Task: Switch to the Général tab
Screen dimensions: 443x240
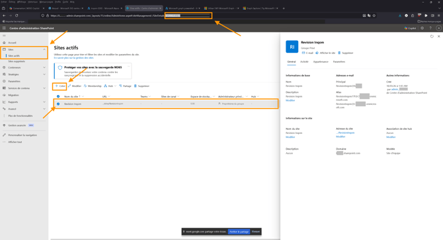Action: point(292,62)
